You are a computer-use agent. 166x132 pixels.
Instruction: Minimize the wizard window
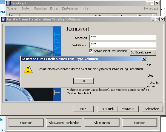pyautogui.click(x=153, y=19)
